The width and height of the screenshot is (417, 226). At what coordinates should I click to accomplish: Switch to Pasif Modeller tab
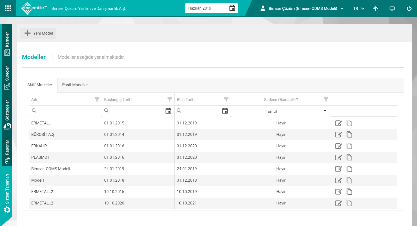75,85
